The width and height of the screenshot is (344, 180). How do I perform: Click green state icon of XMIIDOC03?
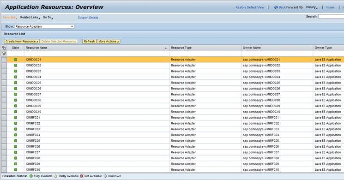tap(16, 71)
